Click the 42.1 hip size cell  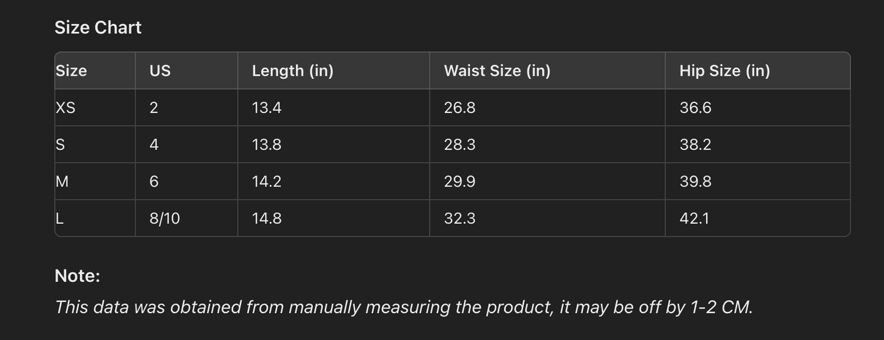[694, 218]
